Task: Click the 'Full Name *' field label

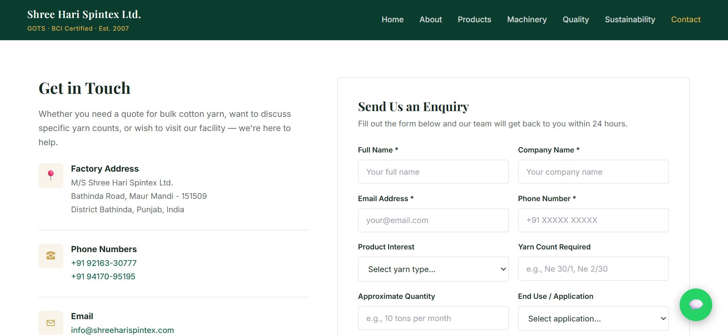Action: (378, 150)
